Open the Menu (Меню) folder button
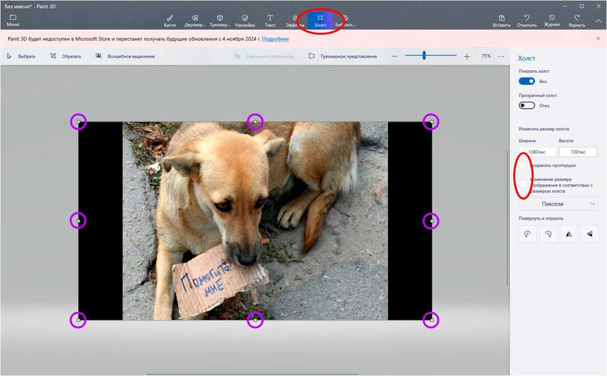The image size is (607, 376). (13, 20)
